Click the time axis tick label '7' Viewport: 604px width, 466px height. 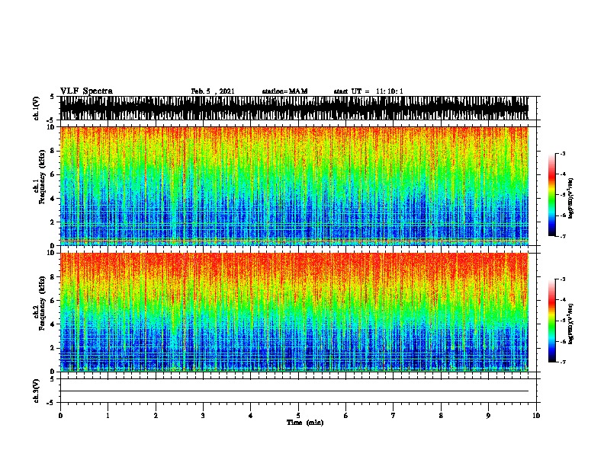pyautogui.click(x=394, y=416)
